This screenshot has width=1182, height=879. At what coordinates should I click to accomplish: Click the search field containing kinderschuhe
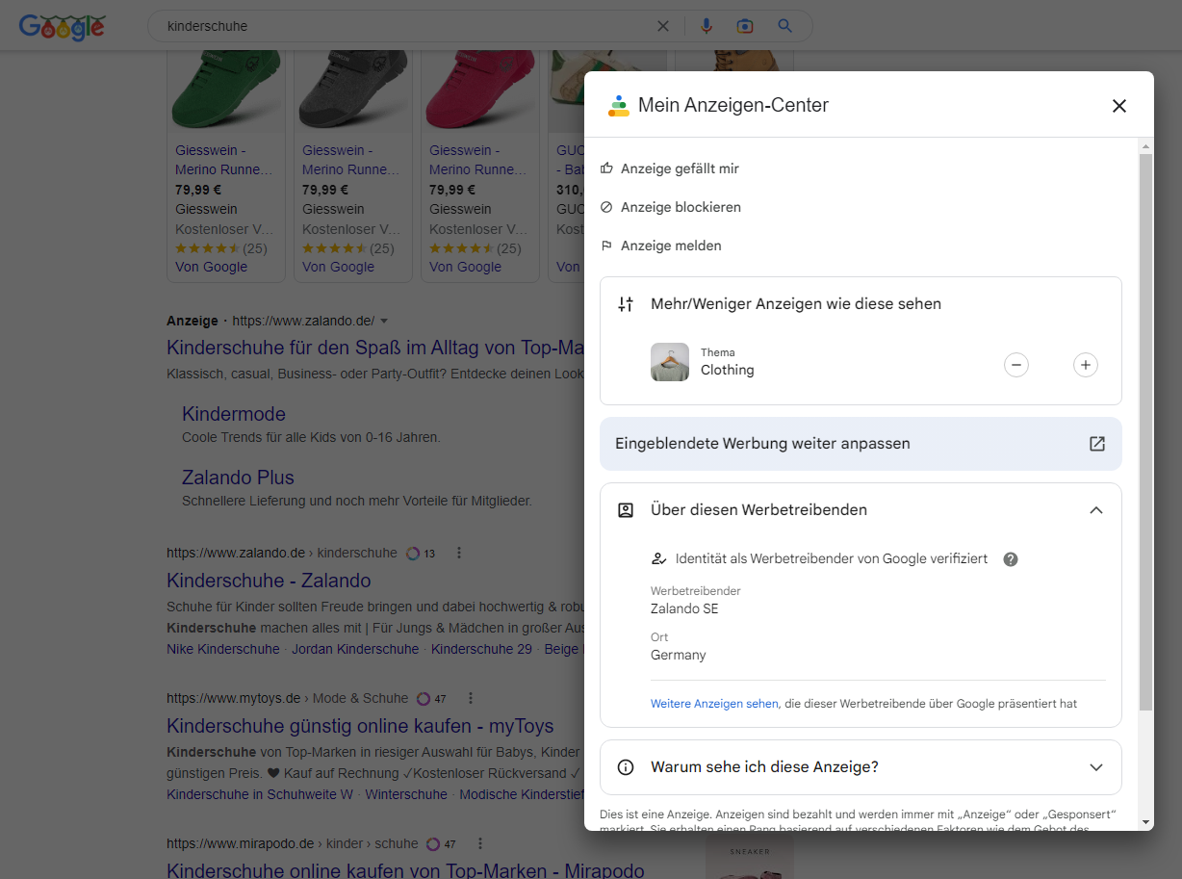[404, 26]
